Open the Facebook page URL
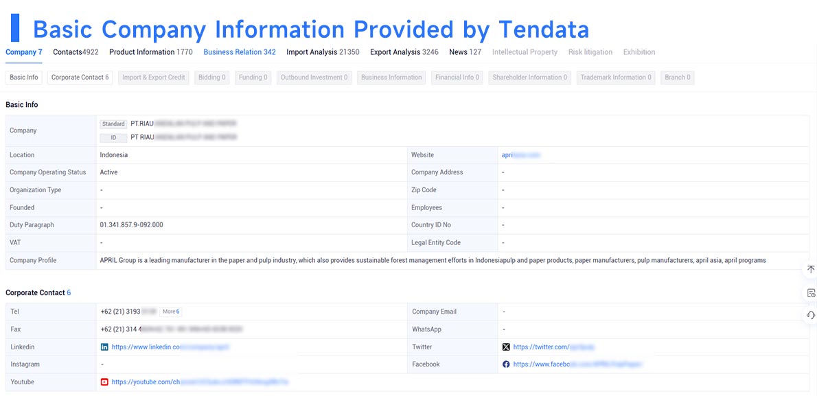The image size is (817, 396). (577, 364)
